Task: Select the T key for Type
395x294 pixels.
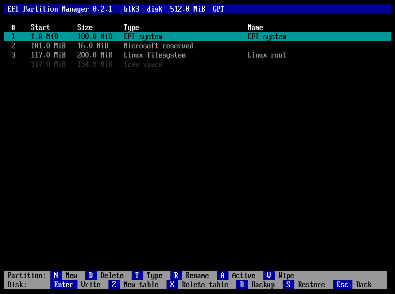Action: point(137,275)
